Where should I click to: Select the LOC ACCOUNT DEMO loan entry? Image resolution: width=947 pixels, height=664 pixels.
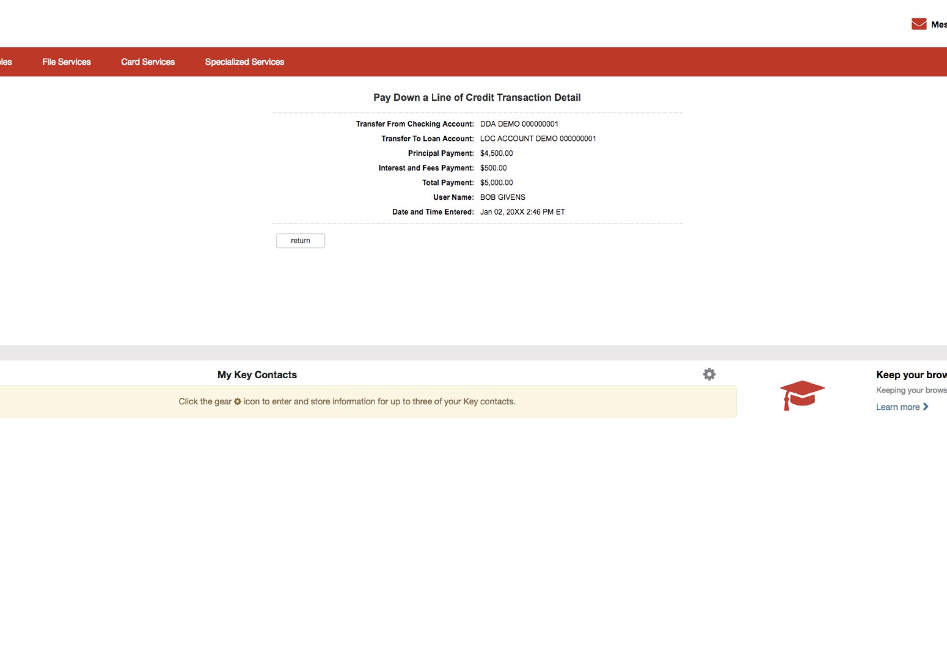tap(538, 139)
